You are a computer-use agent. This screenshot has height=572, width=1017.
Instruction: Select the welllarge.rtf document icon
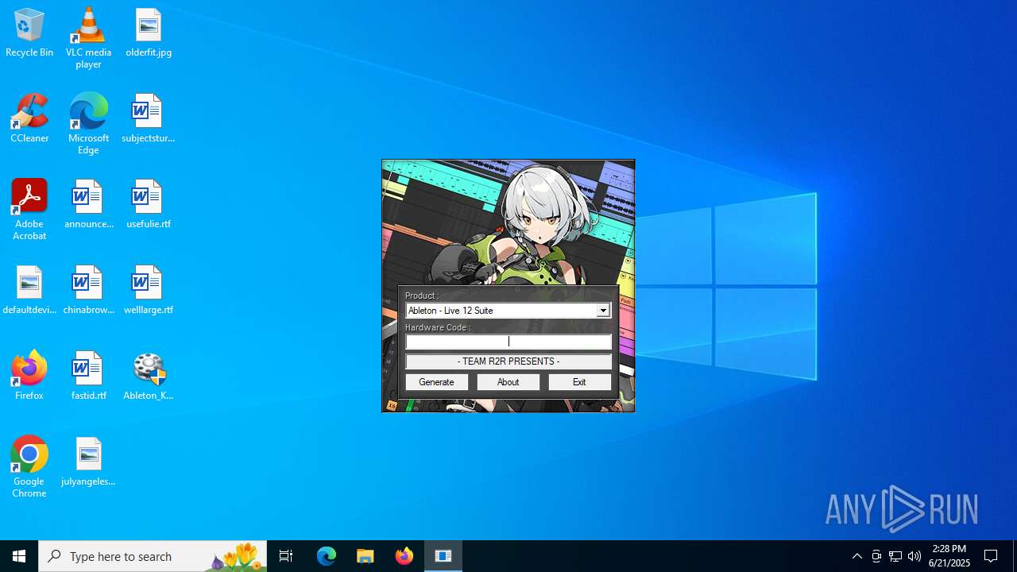pos(149,291)
